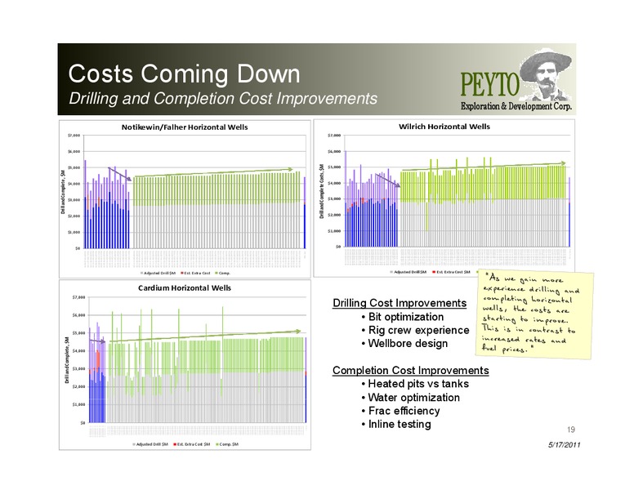Click the Peyto logo portrait with hat
Image resolution: width=634 pixels, height=490 pixels.
point(546,76)
